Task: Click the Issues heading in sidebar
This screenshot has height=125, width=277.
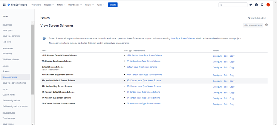Action: click(x=5, y=16)
